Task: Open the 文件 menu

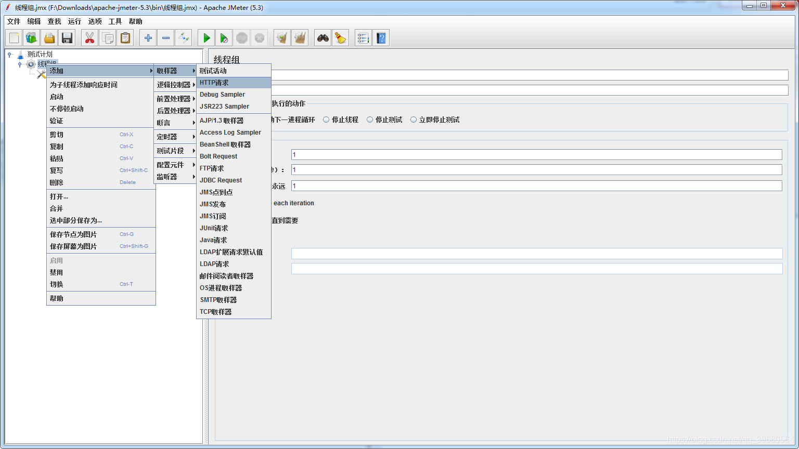Action: (x=14, y=21)
